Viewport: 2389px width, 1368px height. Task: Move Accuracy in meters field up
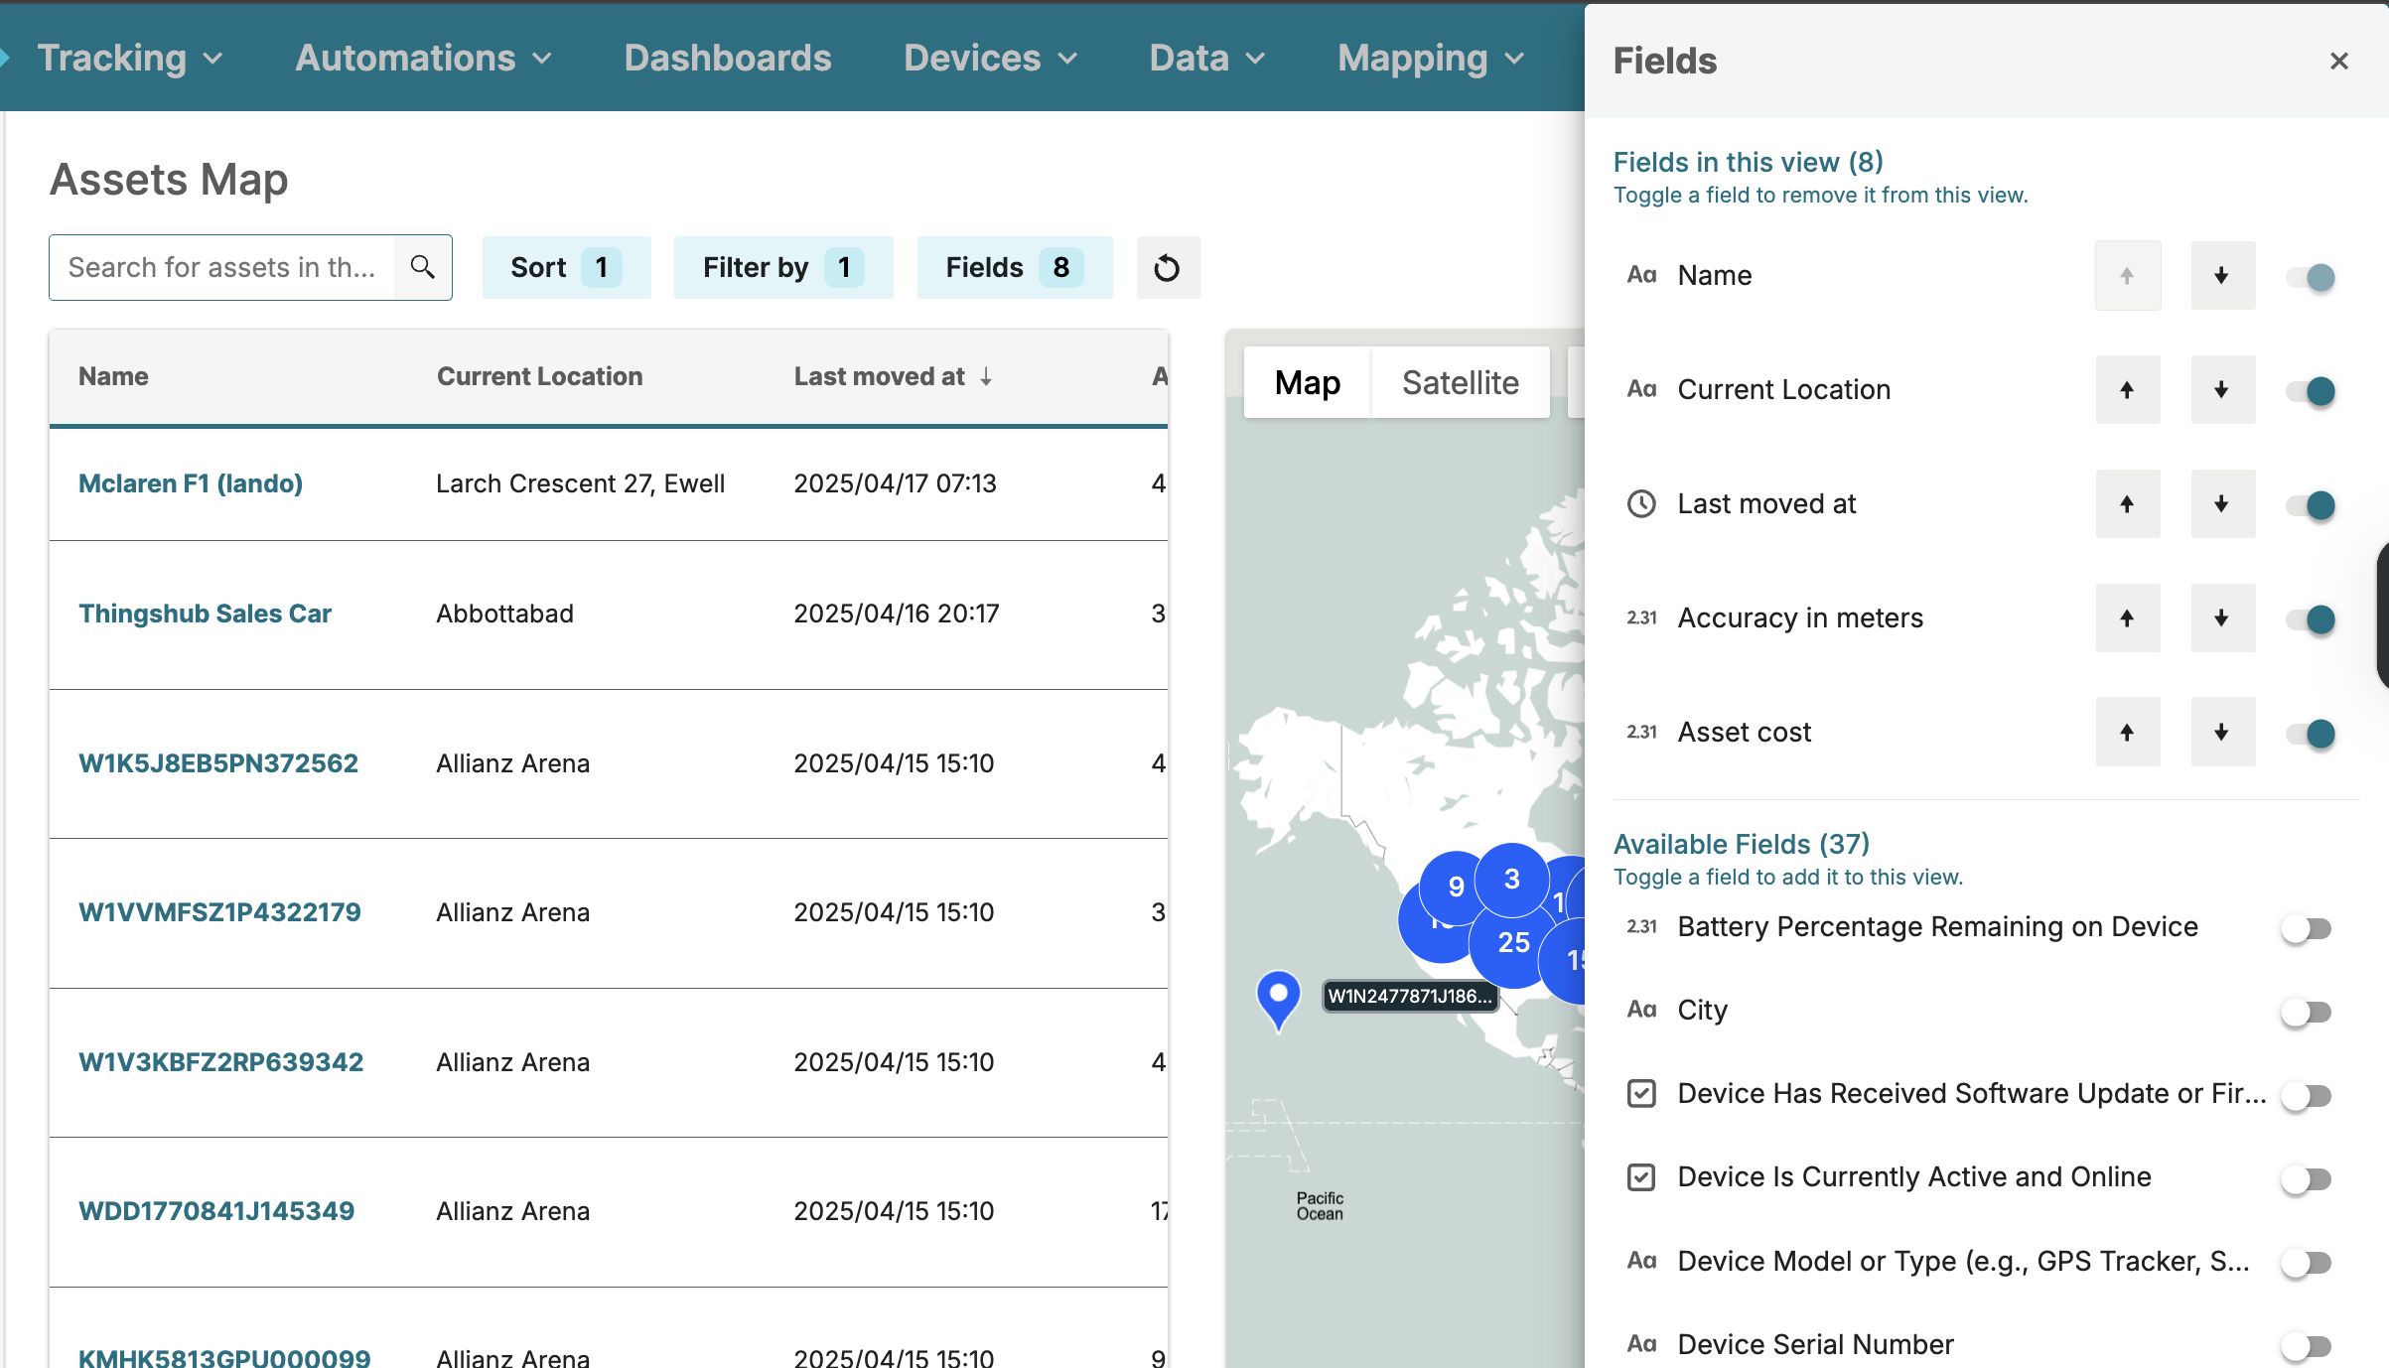2127,618
